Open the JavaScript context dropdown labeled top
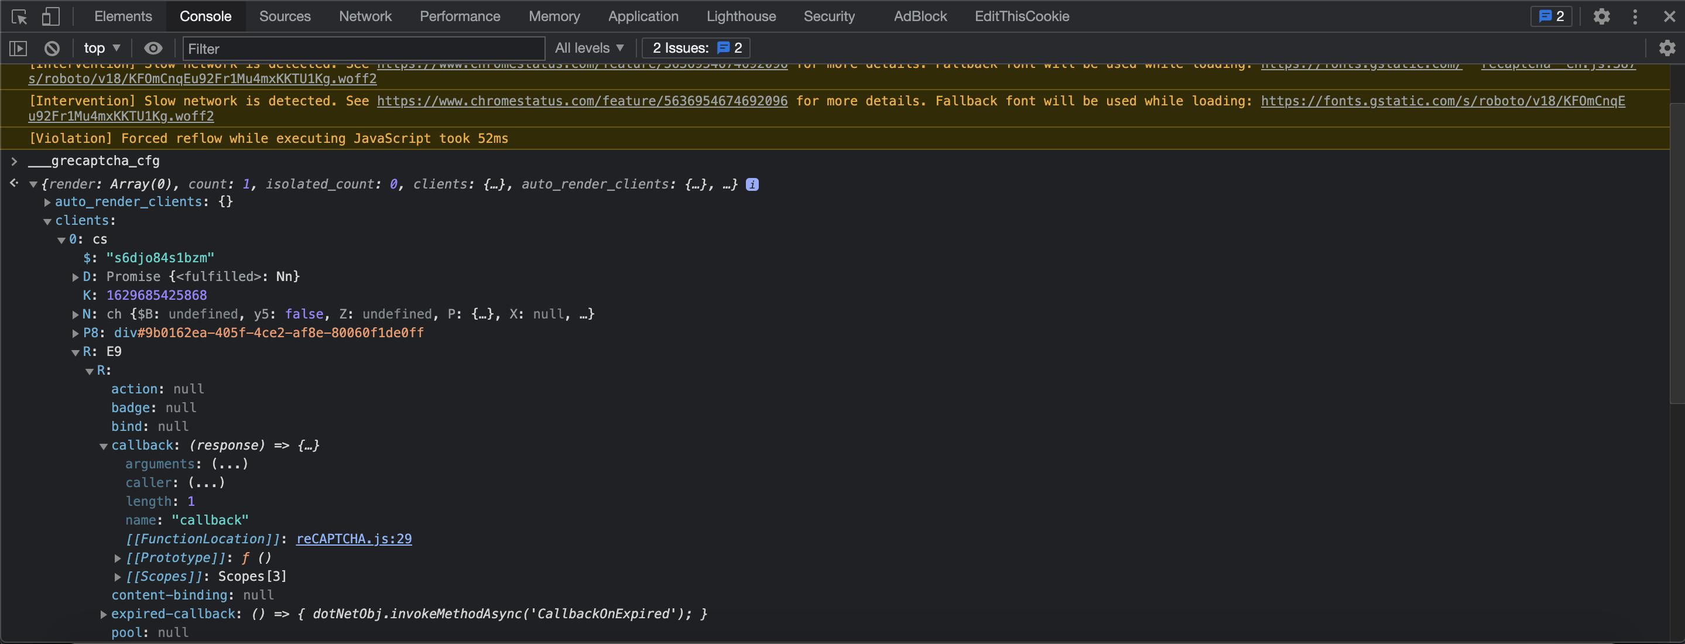1685x644 pixels. click(101, 48)
